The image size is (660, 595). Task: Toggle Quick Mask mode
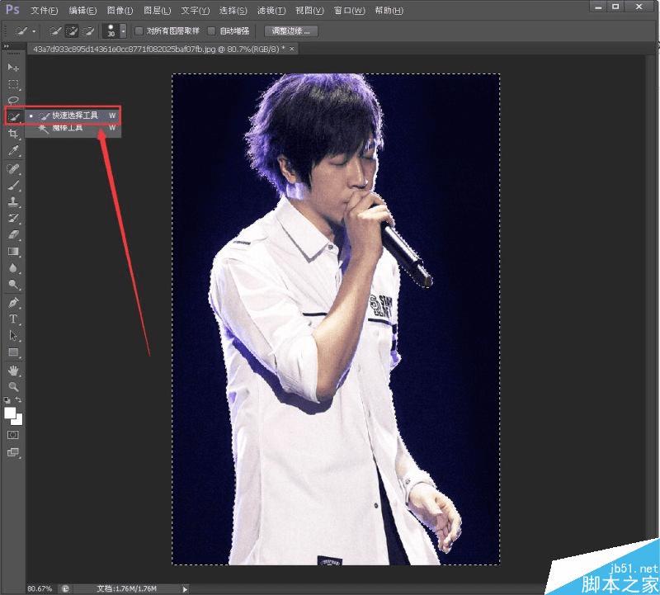[13, 435]
